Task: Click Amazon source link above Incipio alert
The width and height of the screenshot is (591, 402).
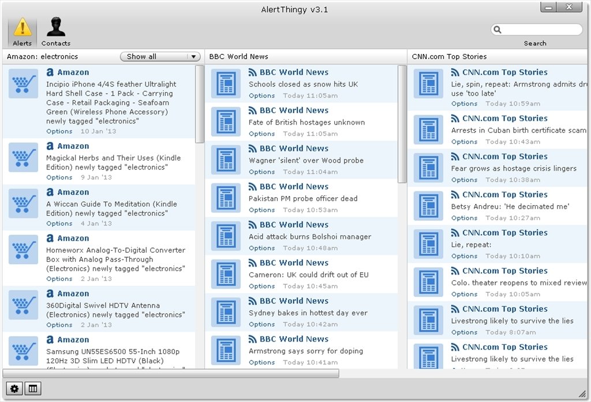Action: 73,72
